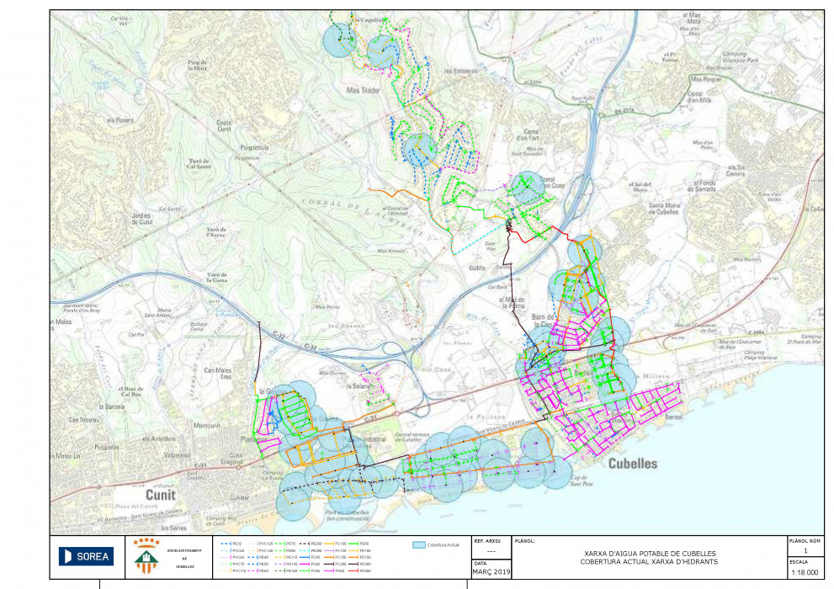Click the 1:18.000 scale value
Screen dimensions: 834x589
[805, 572]
